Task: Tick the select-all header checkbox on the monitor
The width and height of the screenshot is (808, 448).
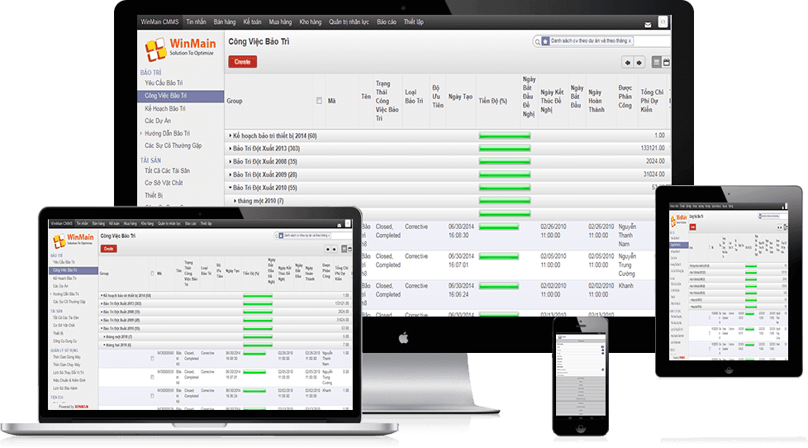Action: (x=320, y=100)
